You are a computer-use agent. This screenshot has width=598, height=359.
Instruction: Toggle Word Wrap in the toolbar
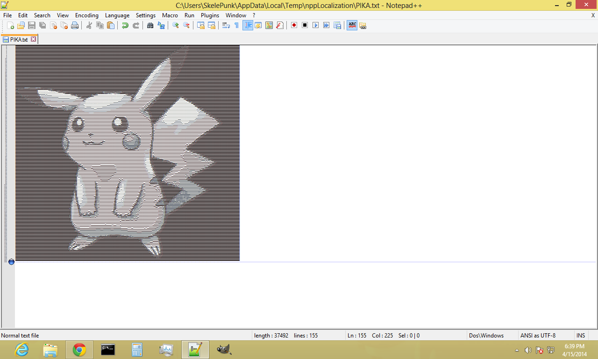tap(226, 25)
